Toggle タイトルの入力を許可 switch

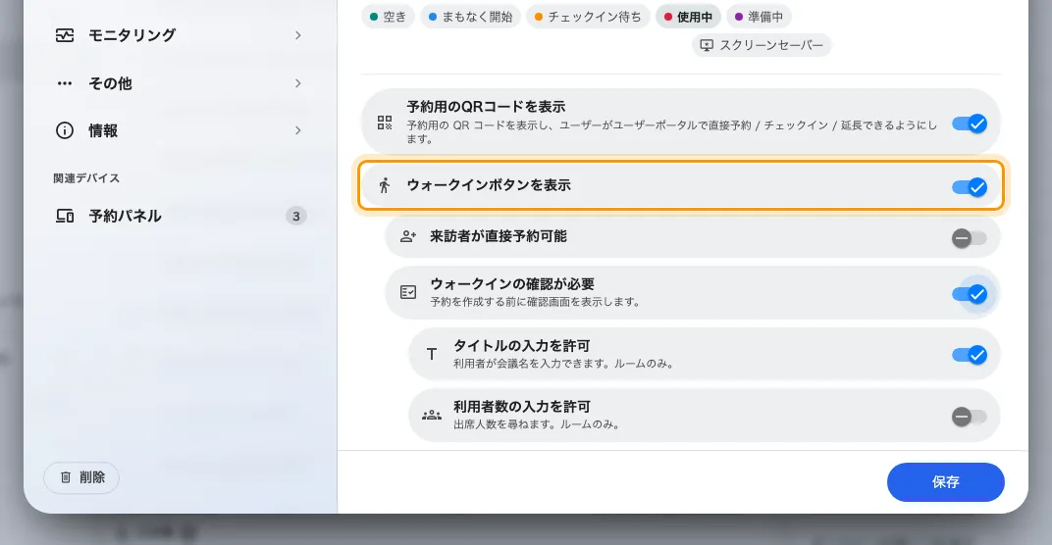coord(970,355)
